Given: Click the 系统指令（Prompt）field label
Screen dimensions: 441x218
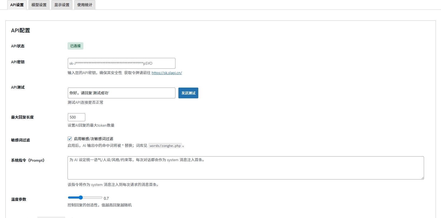Looking at the screenshot, I should click(27, 160).
